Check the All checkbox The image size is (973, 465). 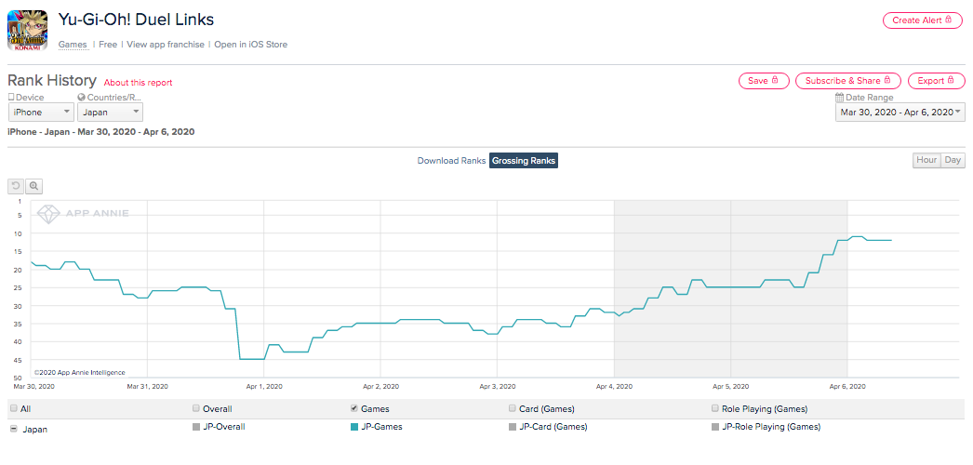pos(14,408)
